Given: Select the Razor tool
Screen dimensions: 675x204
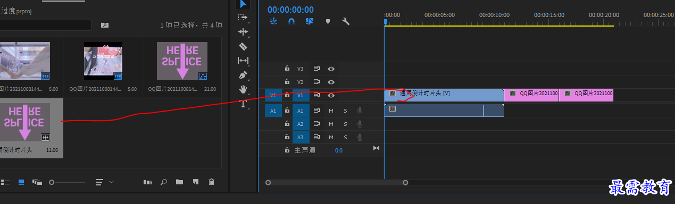Looking at the screenshot, I should [x=243, y=46].
